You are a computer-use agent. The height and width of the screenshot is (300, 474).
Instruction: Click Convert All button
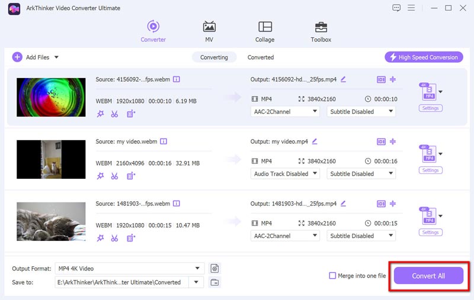428,276
